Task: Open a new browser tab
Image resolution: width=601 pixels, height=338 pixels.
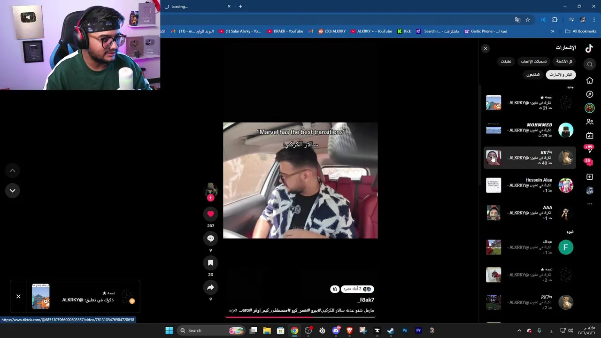Action: point(240,6)
